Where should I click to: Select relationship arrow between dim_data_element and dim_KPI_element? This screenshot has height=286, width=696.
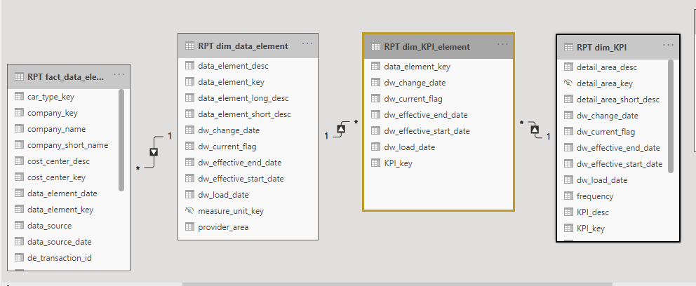tap(341, 129)
